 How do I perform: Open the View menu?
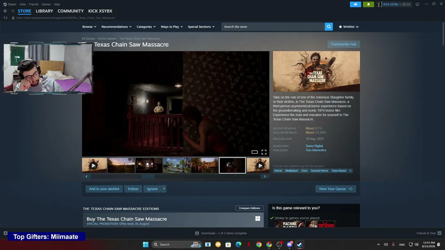23,4
